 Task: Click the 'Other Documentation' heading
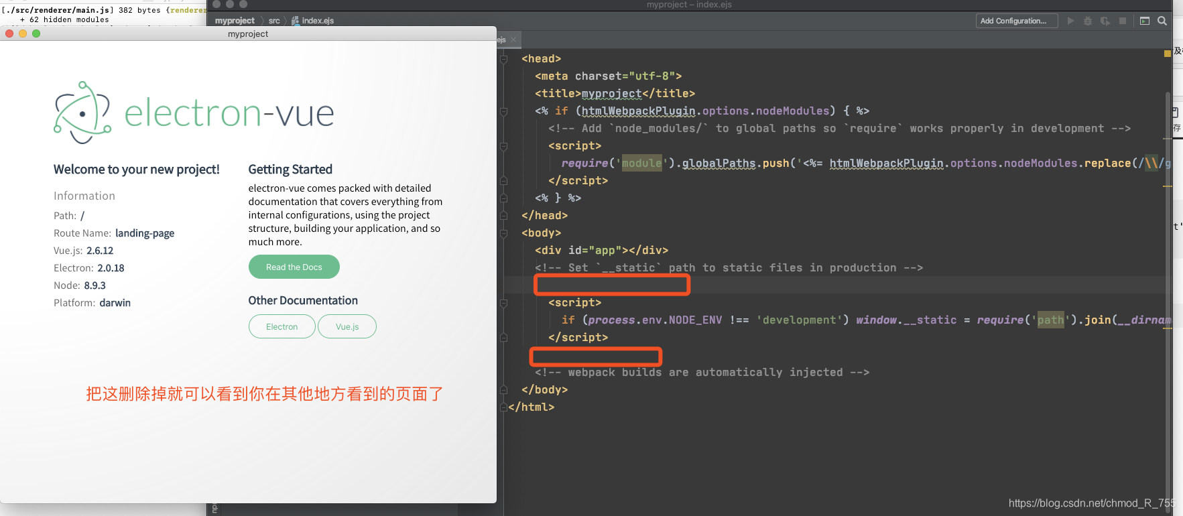(303, 300)
